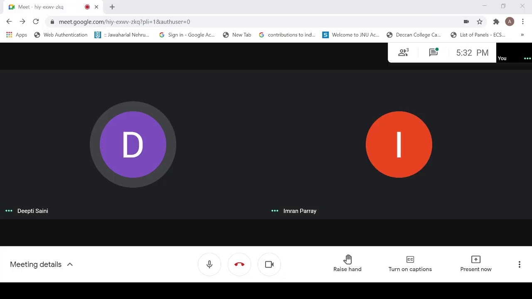The height and width of the screenshot is (299, 532).
Task: Raise hand in the meeting
Action: click(x=347, y=264)
